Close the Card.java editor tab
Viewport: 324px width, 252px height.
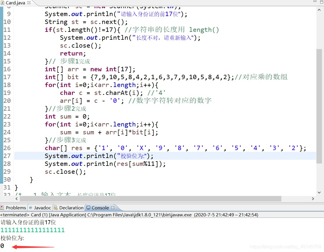pyautogui.click(x=29, y=3)
